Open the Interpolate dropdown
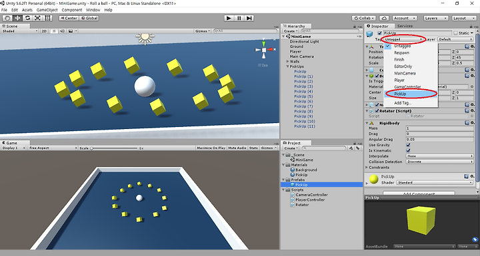The width and height of the screenshot is (480, 256). pos(440,156)
